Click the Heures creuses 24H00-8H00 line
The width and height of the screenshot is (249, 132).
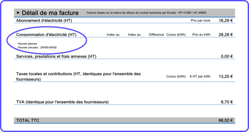(37, 47)
